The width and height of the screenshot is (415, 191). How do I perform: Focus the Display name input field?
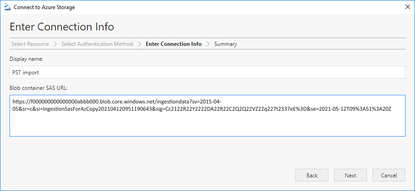pyautogui.click(x=207, y=72)
